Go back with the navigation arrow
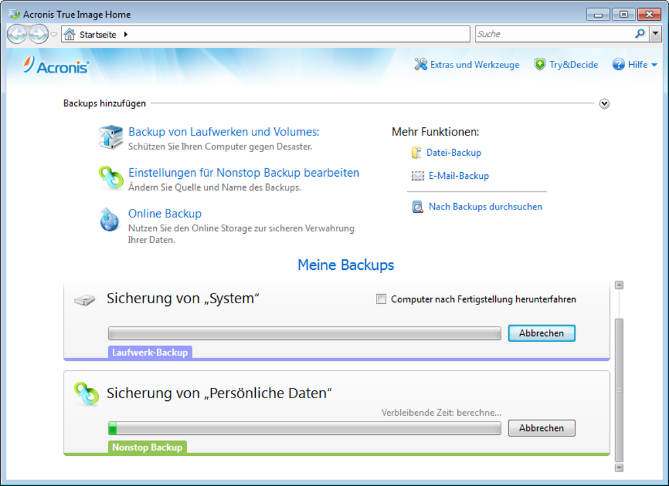The width and height of the screenshot is (669, 486). pos(17,34)
